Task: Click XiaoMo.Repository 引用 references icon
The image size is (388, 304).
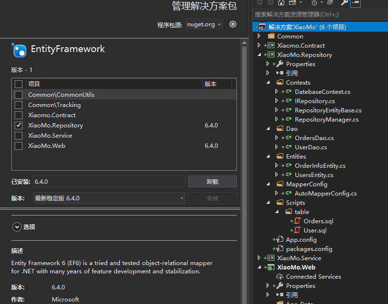Action: [280, 73]
